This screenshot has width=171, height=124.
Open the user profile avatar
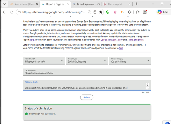pyautogui.click(x=145, y=12)
